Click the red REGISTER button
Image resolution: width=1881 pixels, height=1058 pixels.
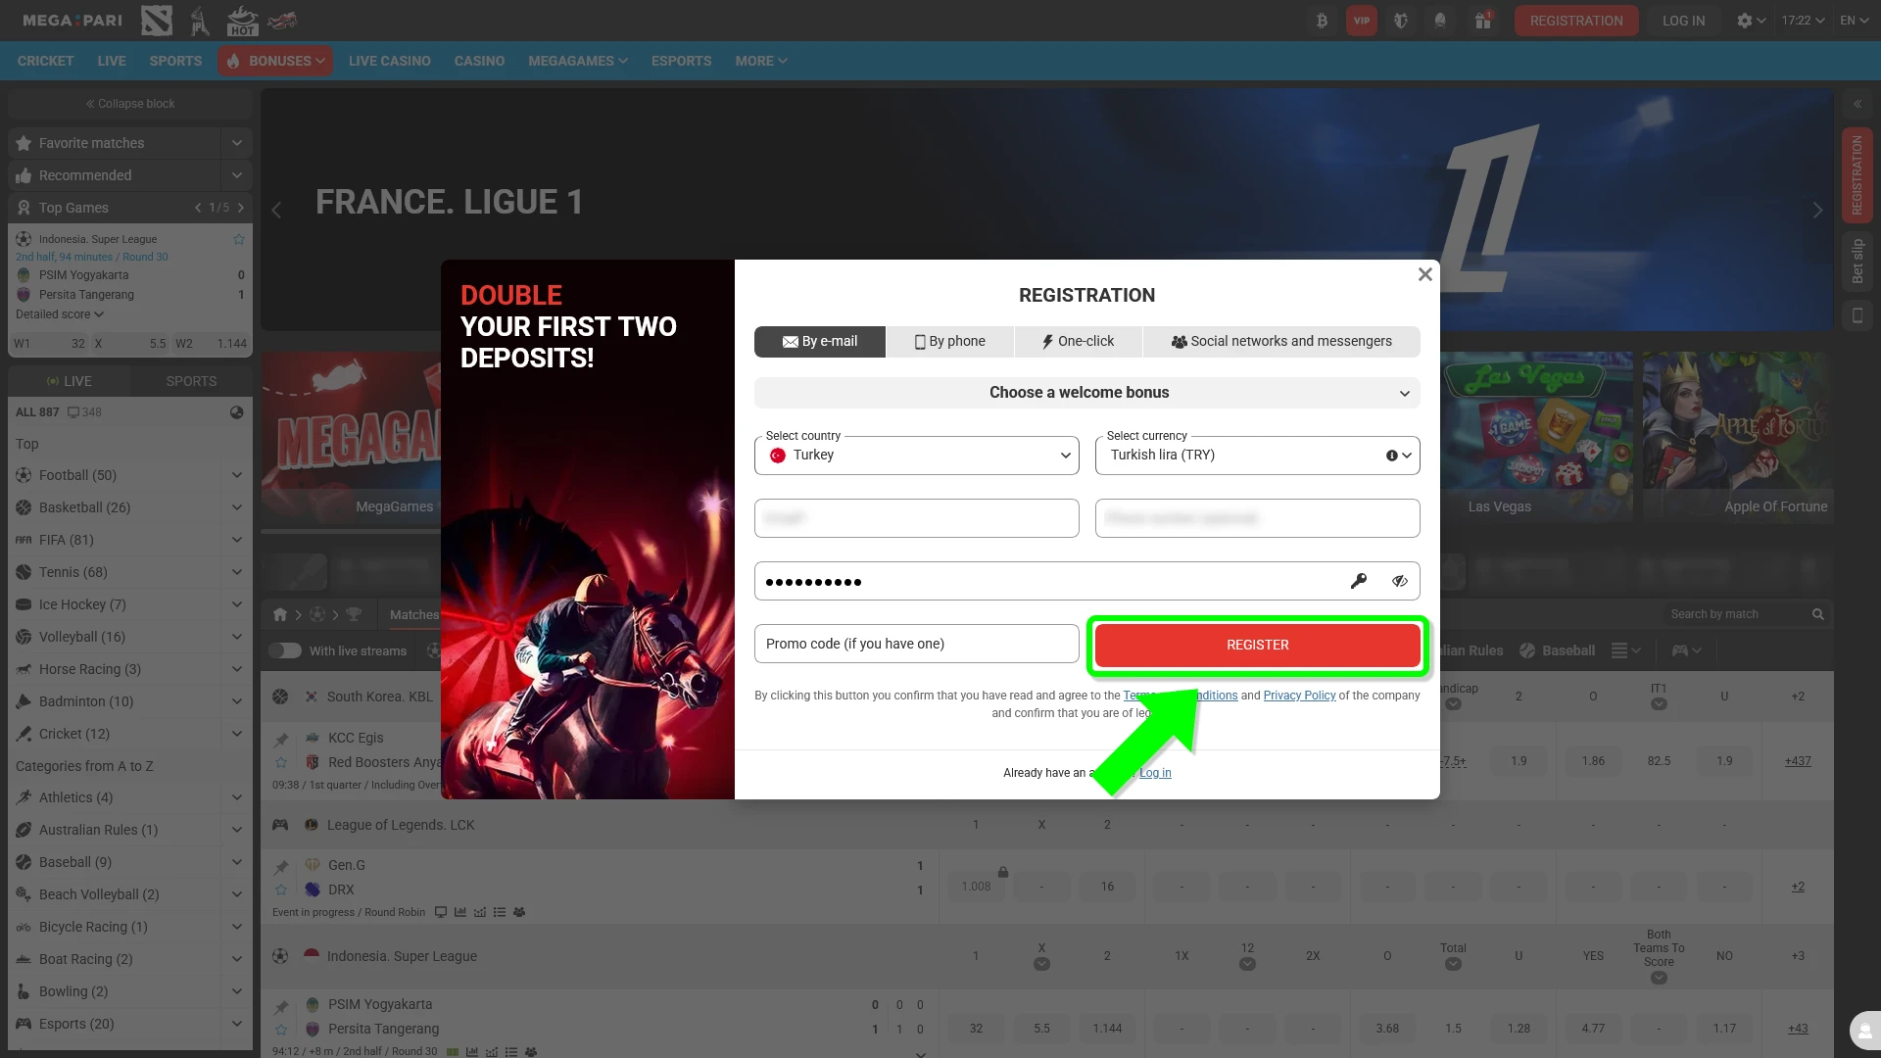[1257, 645]
